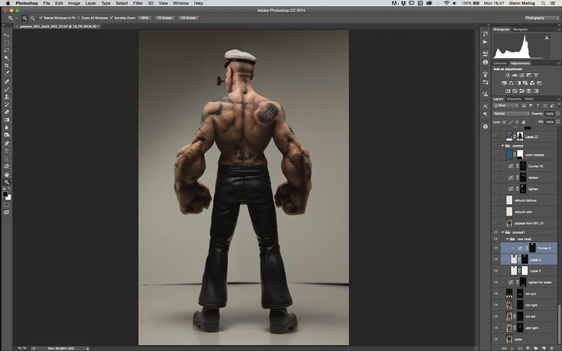The height and width of the screenshot is (351, 562).
Task: Open the Filter menu
Action: click(x=138, y=4)
